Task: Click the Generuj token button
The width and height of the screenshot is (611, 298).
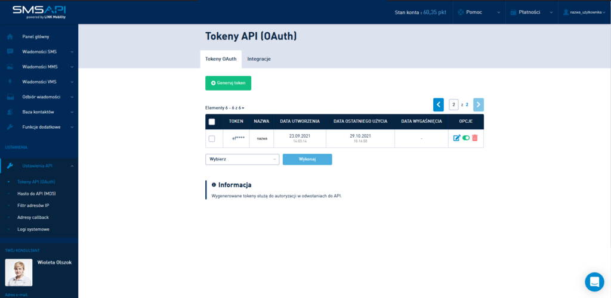Action: pos(229,83)
